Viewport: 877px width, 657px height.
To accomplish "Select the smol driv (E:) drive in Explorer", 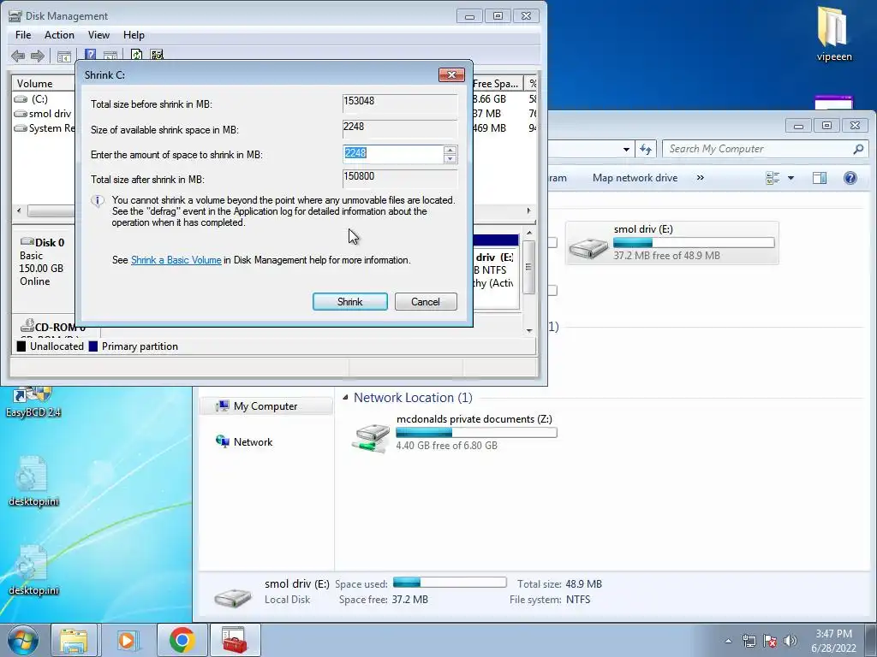I will click(671, 242).
